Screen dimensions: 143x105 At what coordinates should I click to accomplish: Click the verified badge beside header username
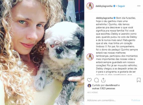114,6
